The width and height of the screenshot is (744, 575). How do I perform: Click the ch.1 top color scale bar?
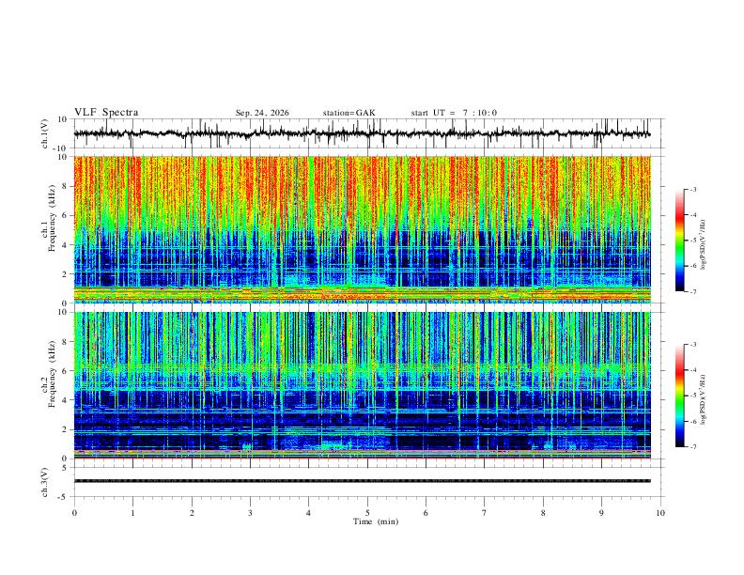[680, 241]
